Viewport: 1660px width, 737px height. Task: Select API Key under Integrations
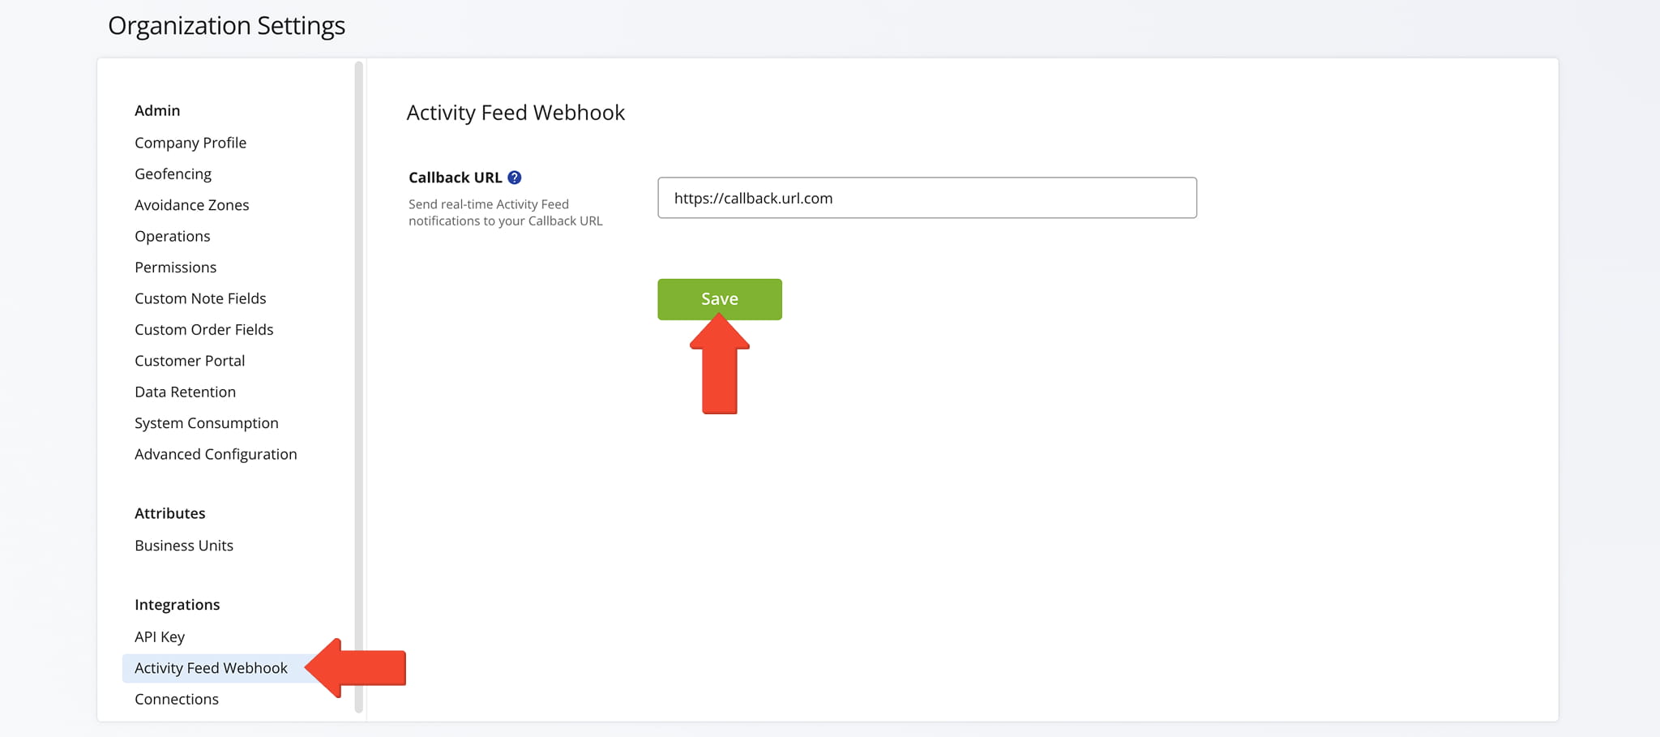(160, 637)
